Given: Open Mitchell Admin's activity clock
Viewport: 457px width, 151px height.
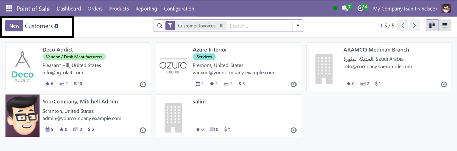Looking at the screenshot, I should tap(143, 130).
